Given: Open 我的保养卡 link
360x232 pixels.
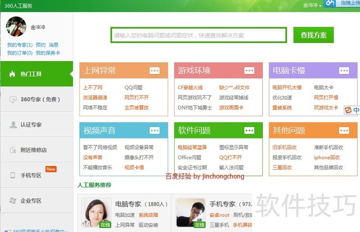Looking at the screenshot, I should tap(48, 53).
